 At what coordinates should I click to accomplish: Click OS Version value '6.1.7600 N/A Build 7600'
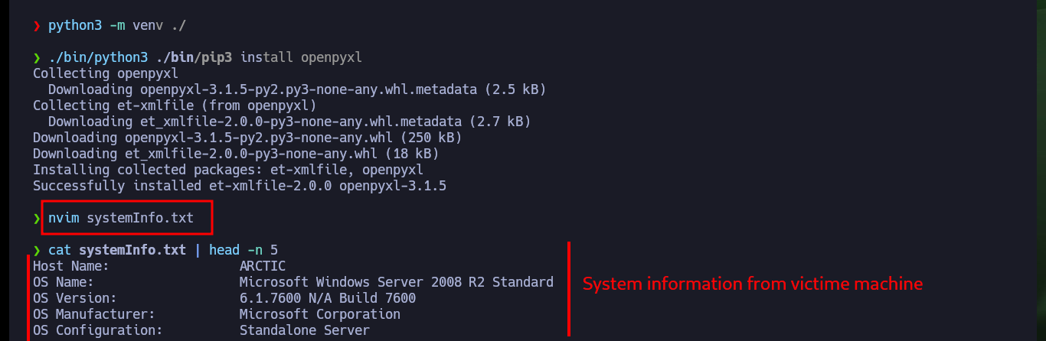(328, 298)
